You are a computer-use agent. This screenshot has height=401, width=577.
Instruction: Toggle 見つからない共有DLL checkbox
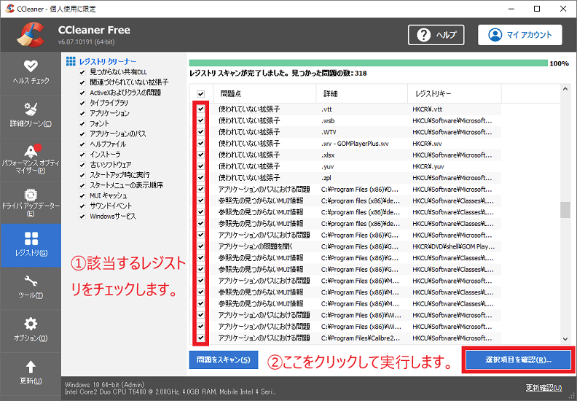(x=82, y=72)
